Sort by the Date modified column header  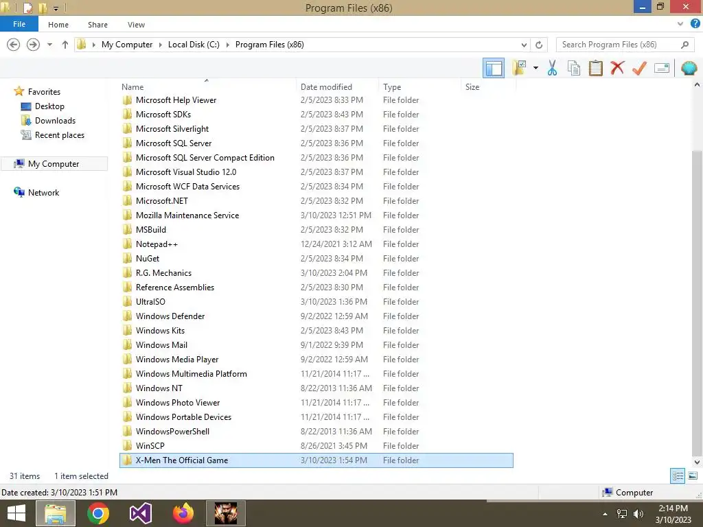pyautogui.click(x=336, y=87)
